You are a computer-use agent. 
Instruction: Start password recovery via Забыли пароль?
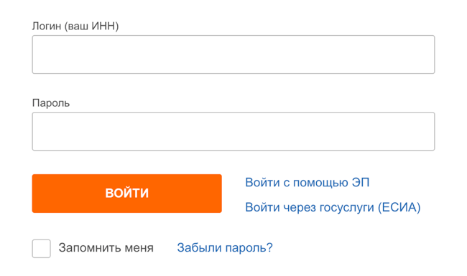point(225,247)
